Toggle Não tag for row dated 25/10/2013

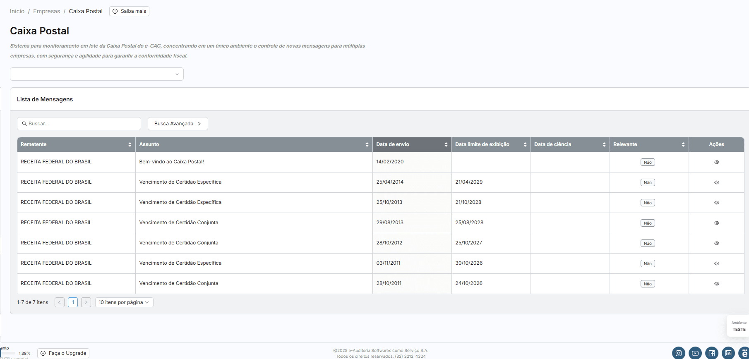[x=648, y=203]
